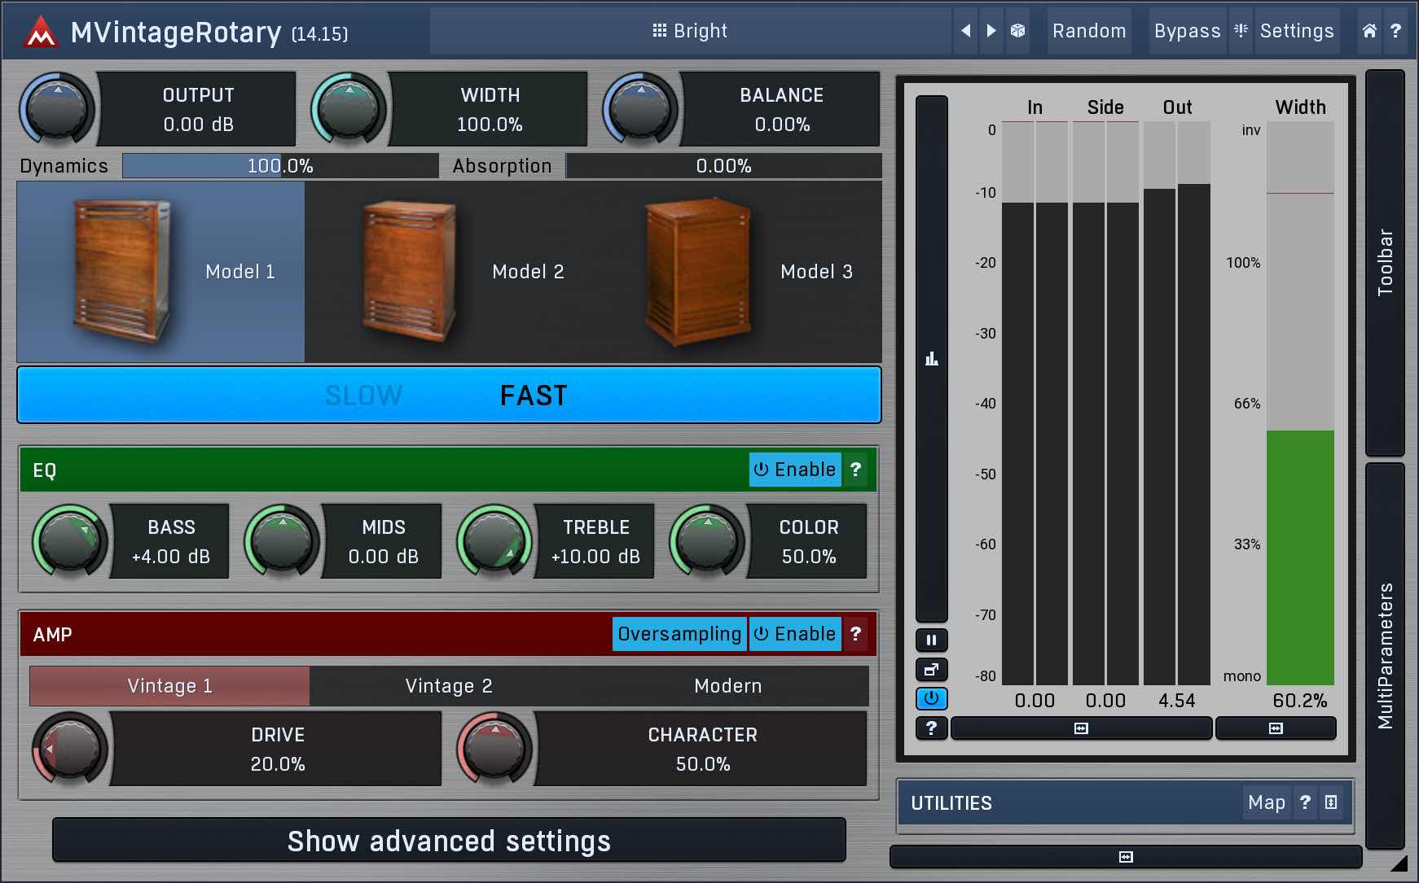Open the EQ section help icon
The image size is (1419, 883).
tap(855, 470)
